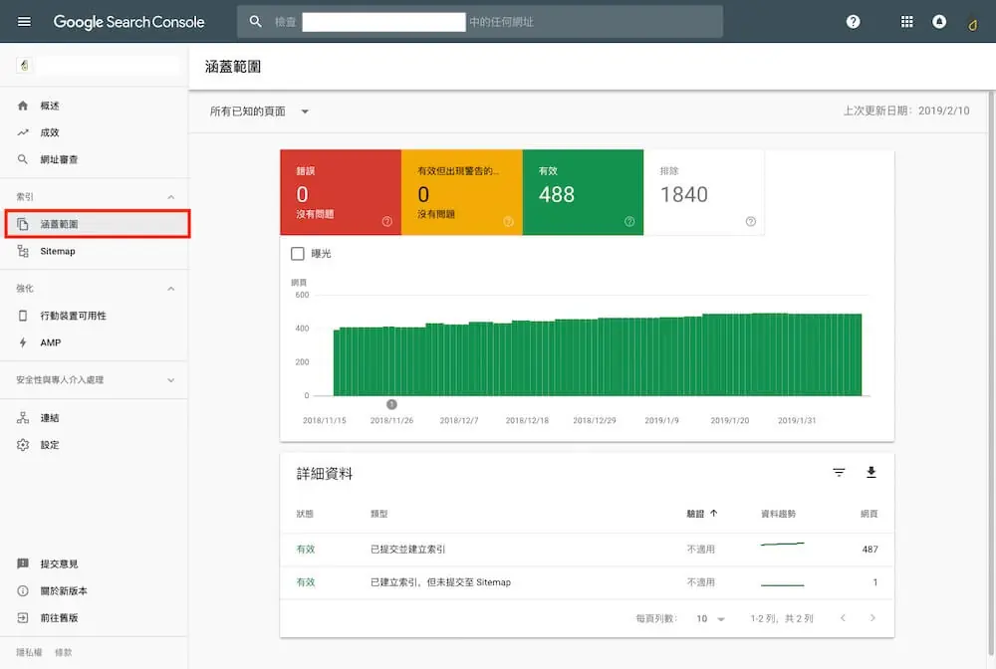Open help tooltip on 排除 card
996x669 pixels.
[x=751, y=222]
